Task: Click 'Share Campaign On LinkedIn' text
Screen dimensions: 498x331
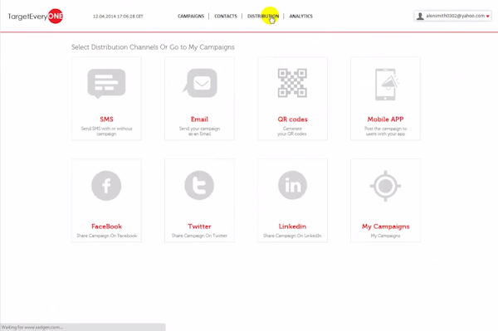Action: coord(292,236)
